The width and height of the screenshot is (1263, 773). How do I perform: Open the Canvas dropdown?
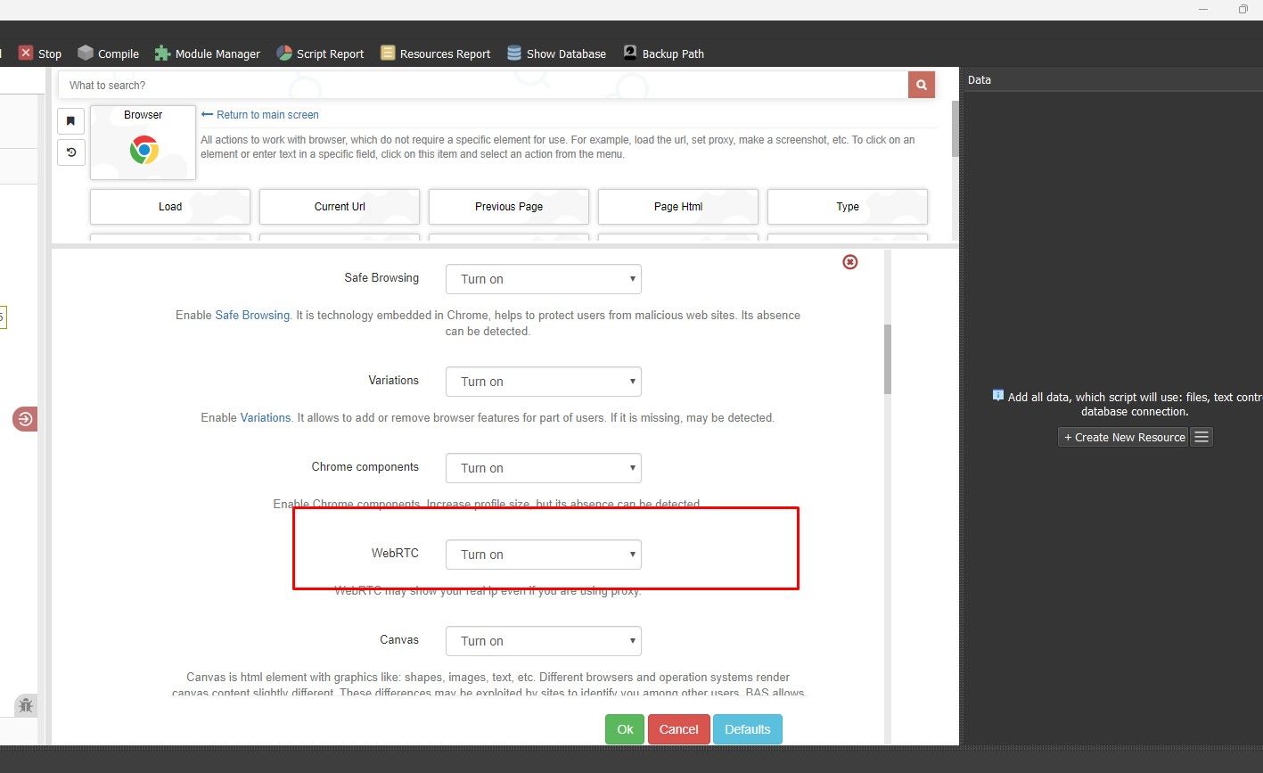point(543,641)
